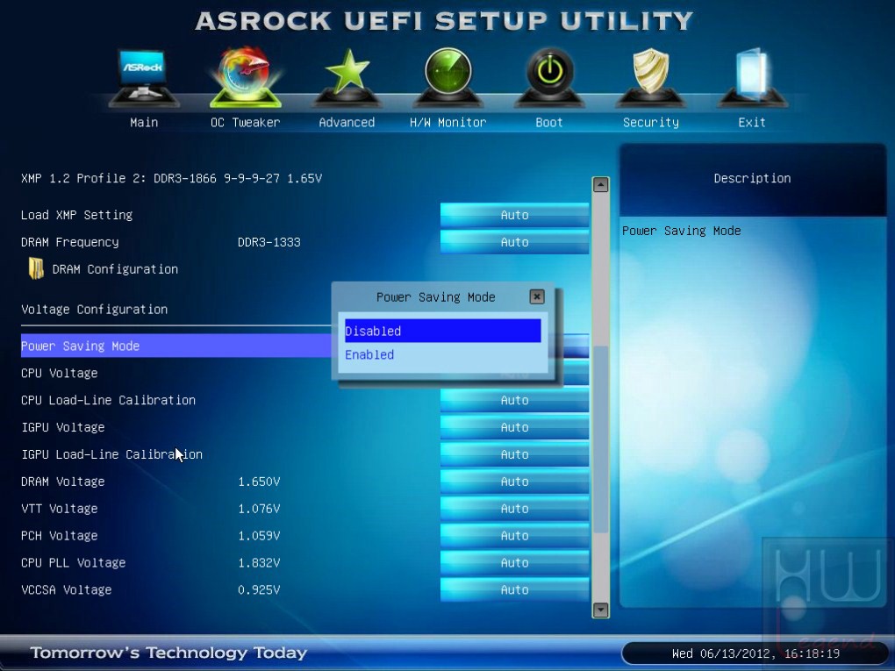Select the CPU Load-Line Calibration label
This screenshot has height=671, width=895.
click(109, 400)
